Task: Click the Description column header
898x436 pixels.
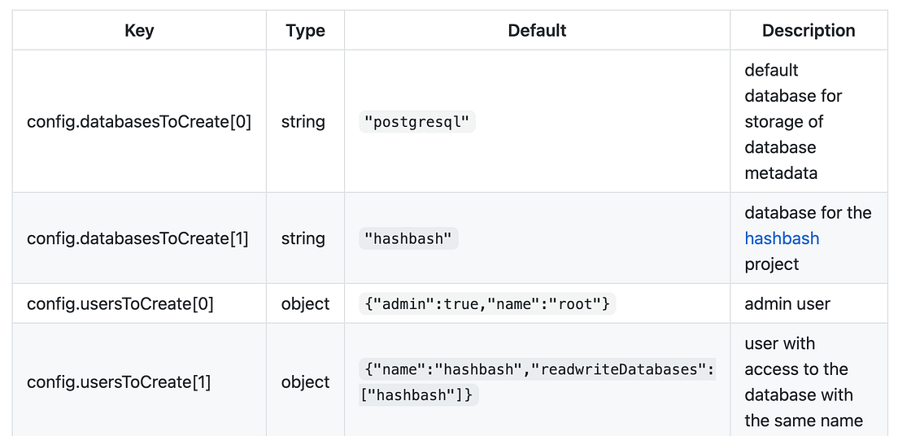Action: (808, 31)
